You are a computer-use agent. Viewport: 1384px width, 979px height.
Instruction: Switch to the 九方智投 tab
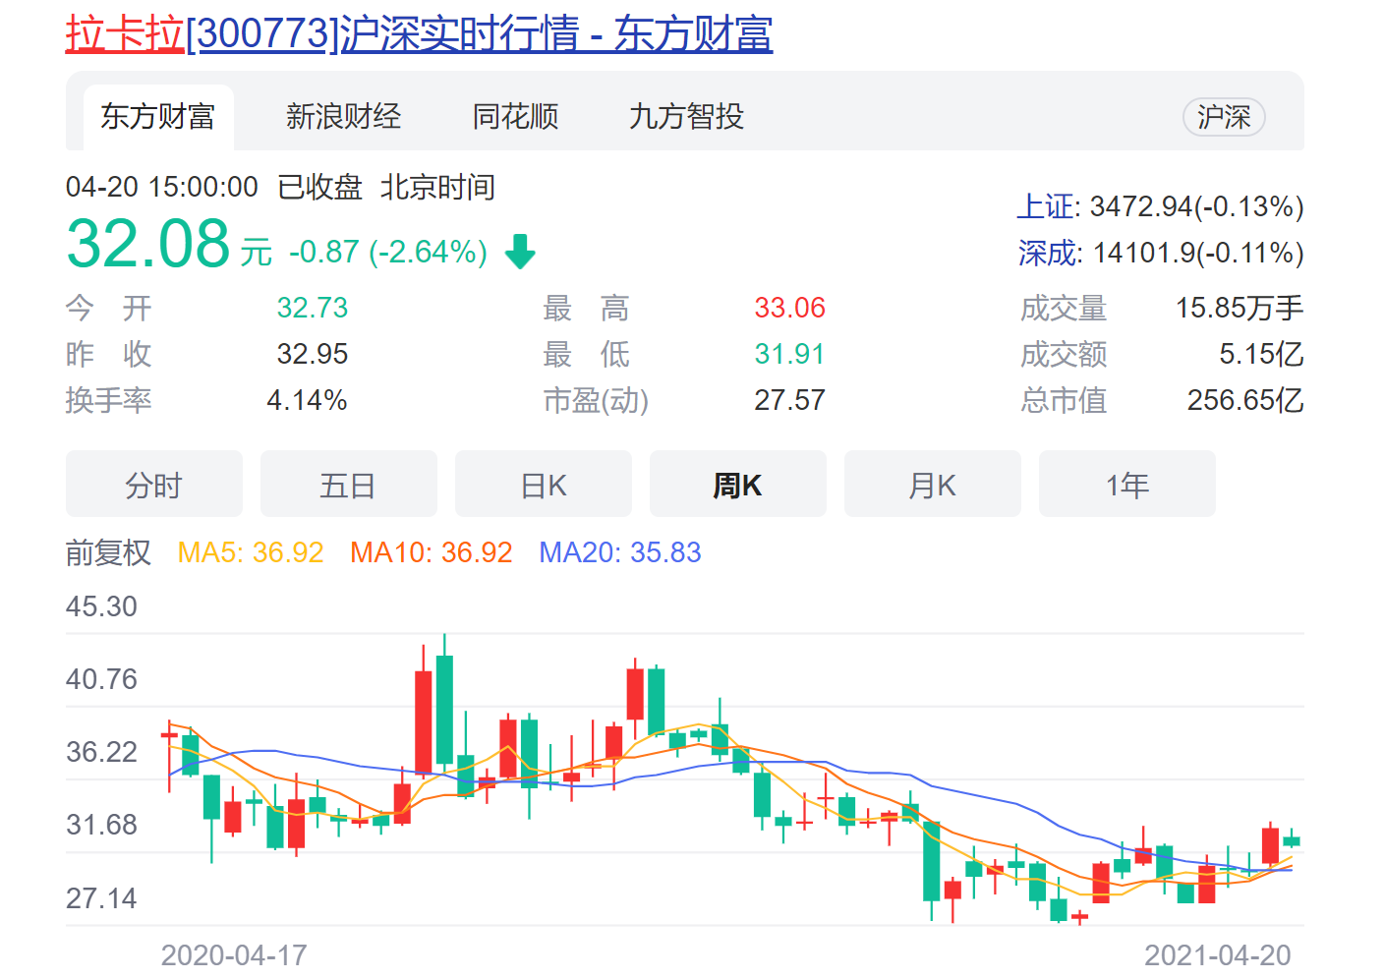coord(686,117)
